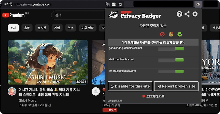Click Report broken site button
The image size is (220, 114).
pos(176,86)
